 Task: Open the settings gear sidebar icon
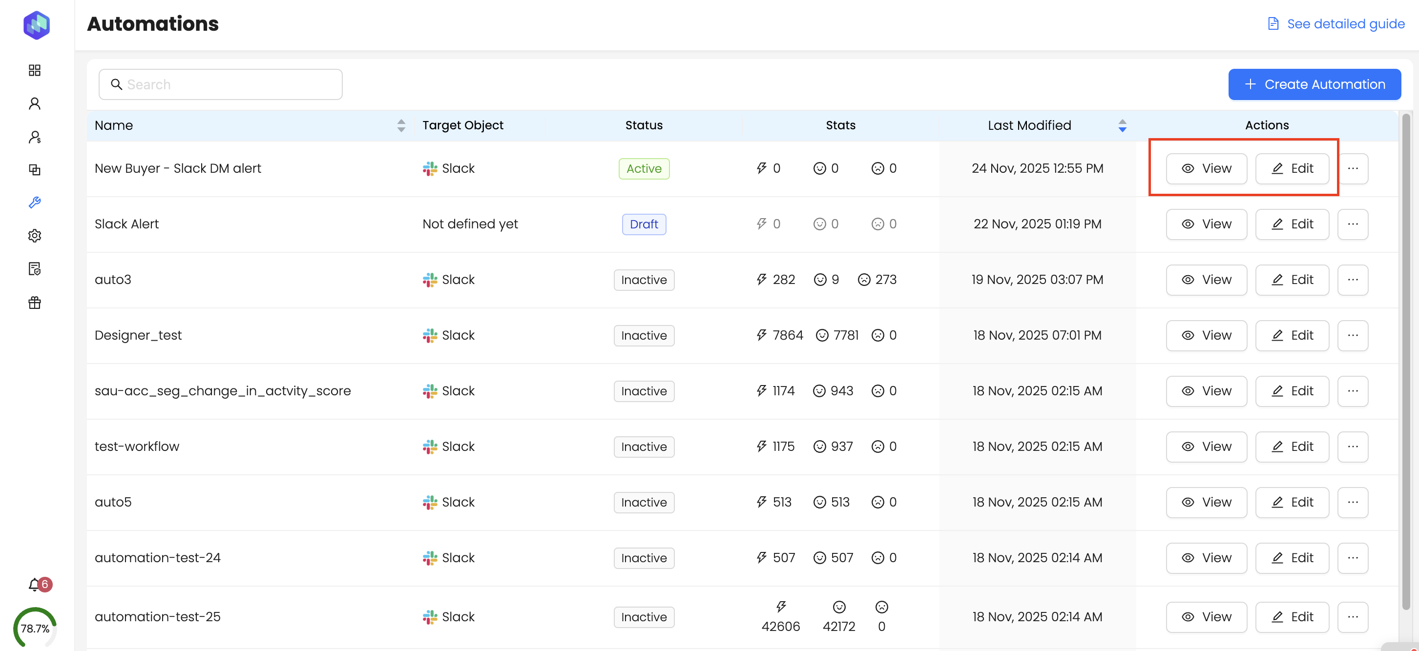pos(35,236)
